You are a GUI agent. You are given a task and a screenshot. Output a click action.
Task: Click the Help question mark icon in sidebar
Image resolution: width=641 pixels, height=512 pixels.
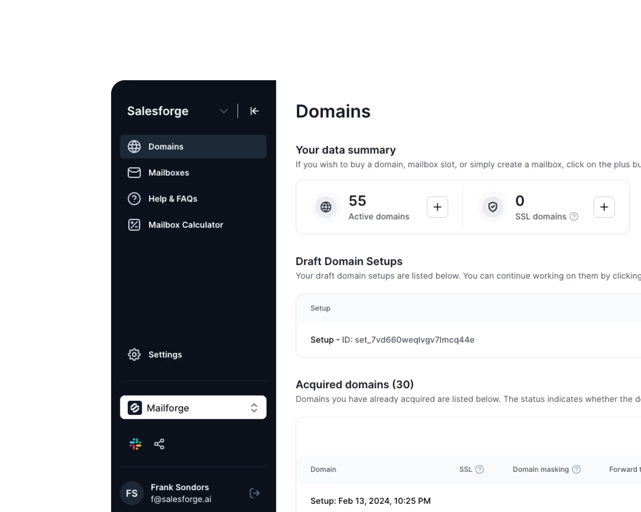[x=134, y=198]
